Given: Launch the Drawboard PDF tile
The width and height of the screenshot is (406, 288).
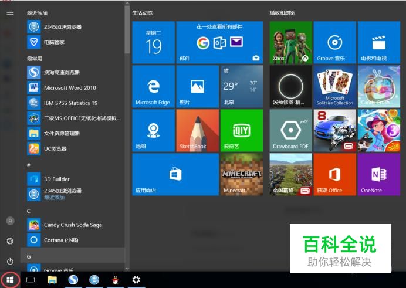Looking at the screenshot, I should [x=290, y=130].
